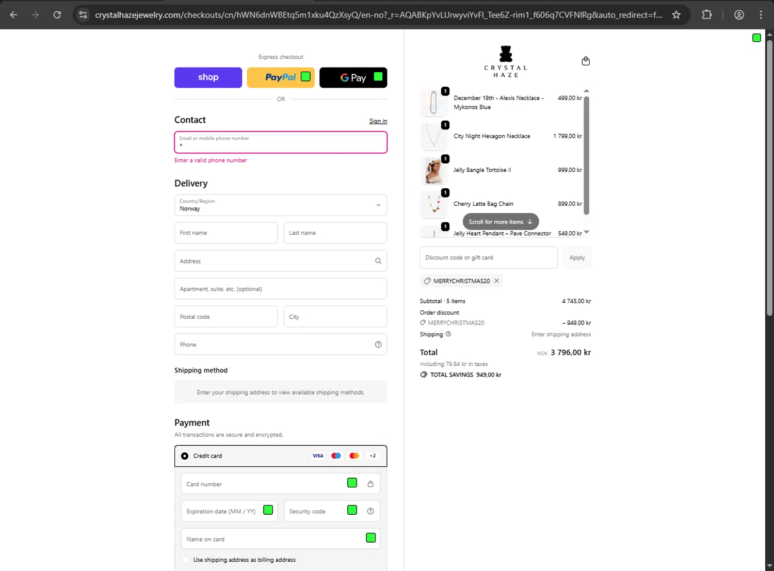Screen dimensions: 774x571
Task: Click the Last name field
Action: coord(335,233)
